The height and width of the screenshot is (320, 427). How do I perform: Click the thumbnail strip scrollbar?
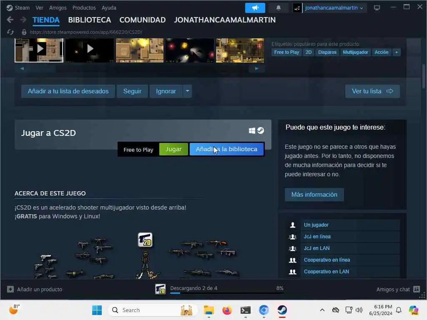tap(139, 69)
